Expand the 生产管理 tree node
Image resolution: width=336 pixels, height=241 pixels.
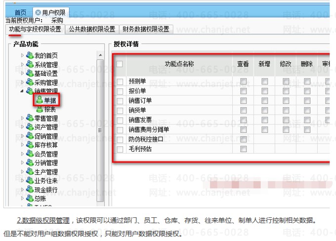click(22, 171)
